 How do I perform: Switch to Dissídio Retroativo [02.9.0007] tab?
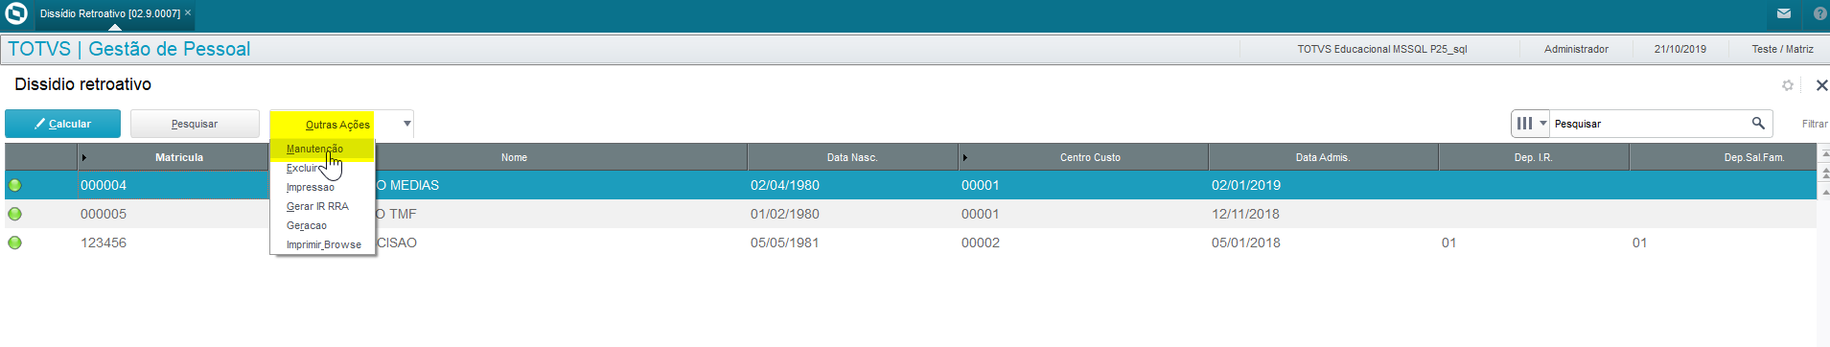[x=109, y=13]
